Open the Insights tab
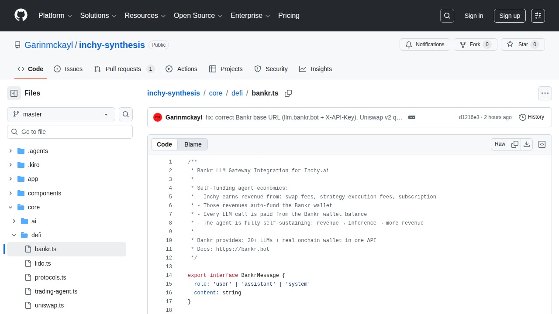The height and width of the screenshot is (314, 559). (315, 69)
